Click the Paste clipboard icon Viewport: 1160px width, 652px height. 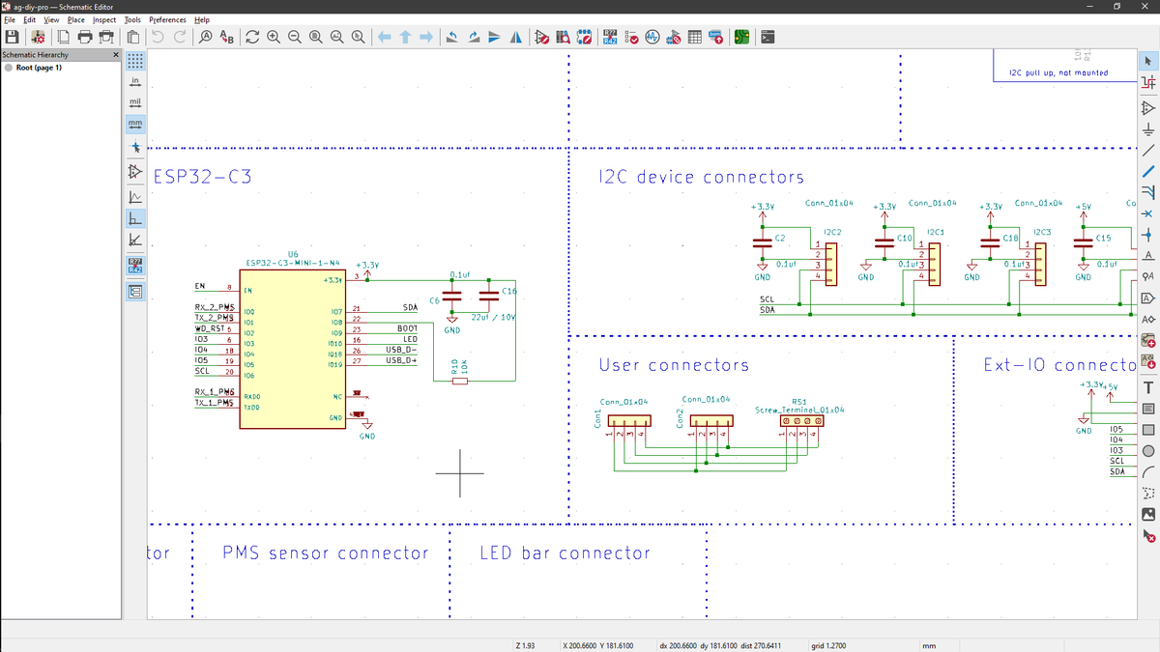pyautogui.click(x=132, y=37)
